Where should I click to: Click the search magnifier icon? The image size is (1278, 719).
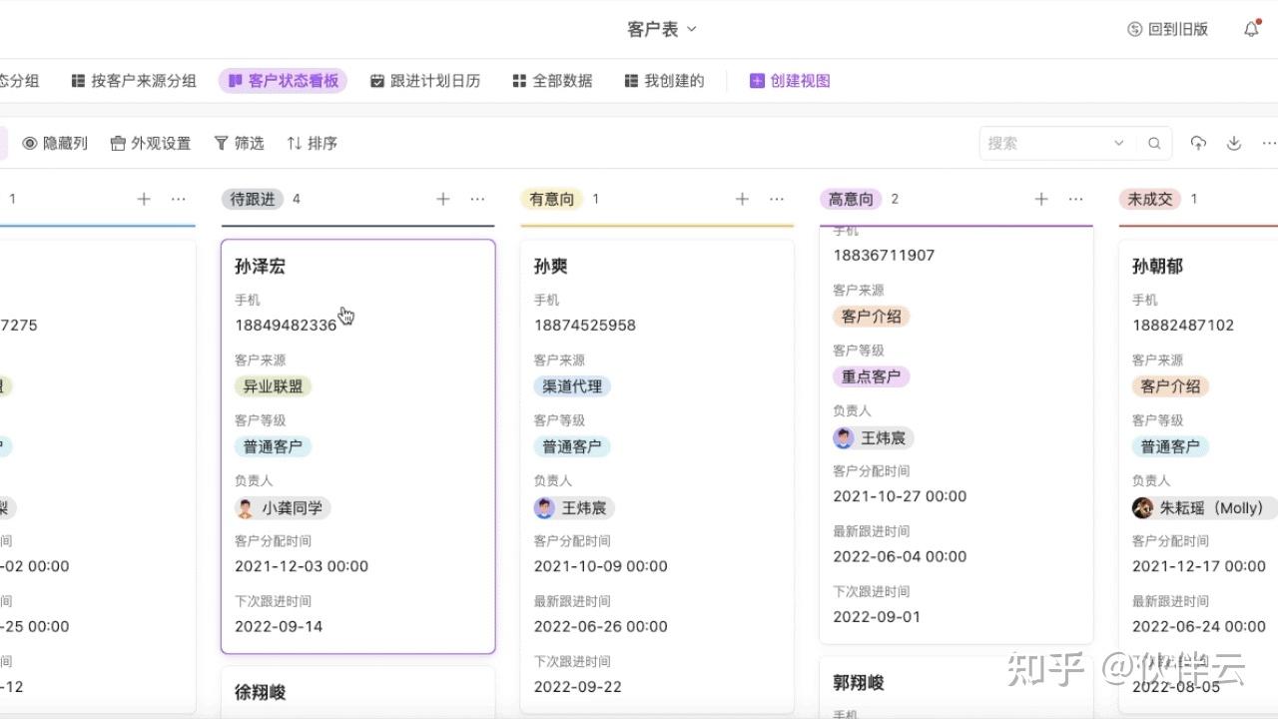tap(1154, 144)
